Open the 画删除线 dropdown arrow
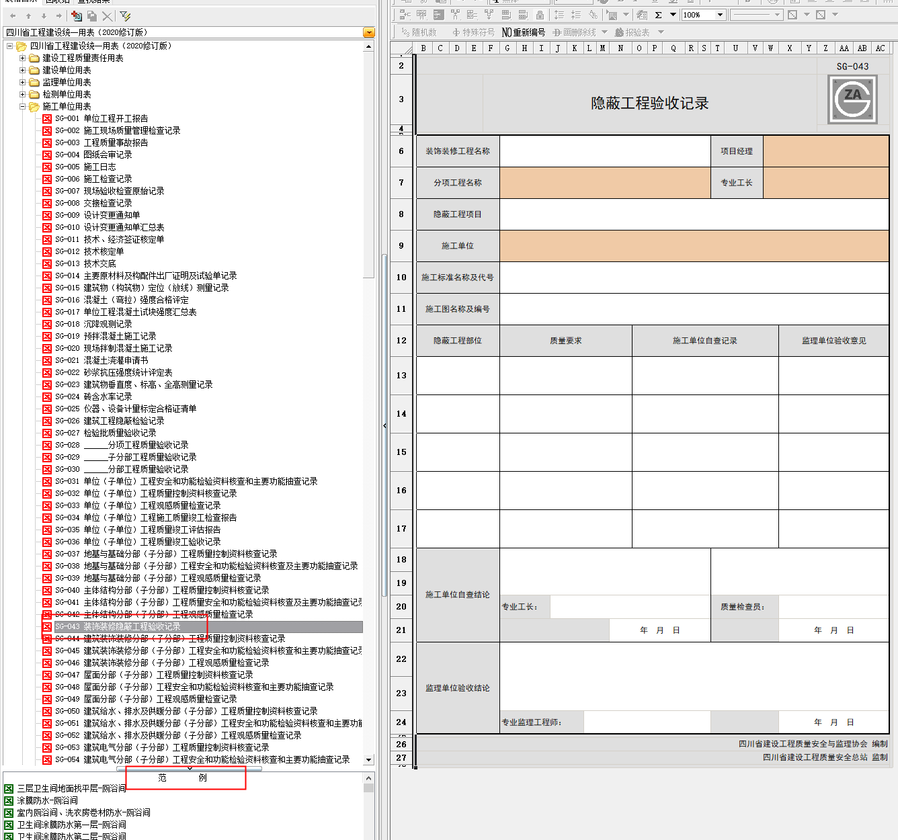The height and width of the screenshot is (840, 898). coord(604,32)
